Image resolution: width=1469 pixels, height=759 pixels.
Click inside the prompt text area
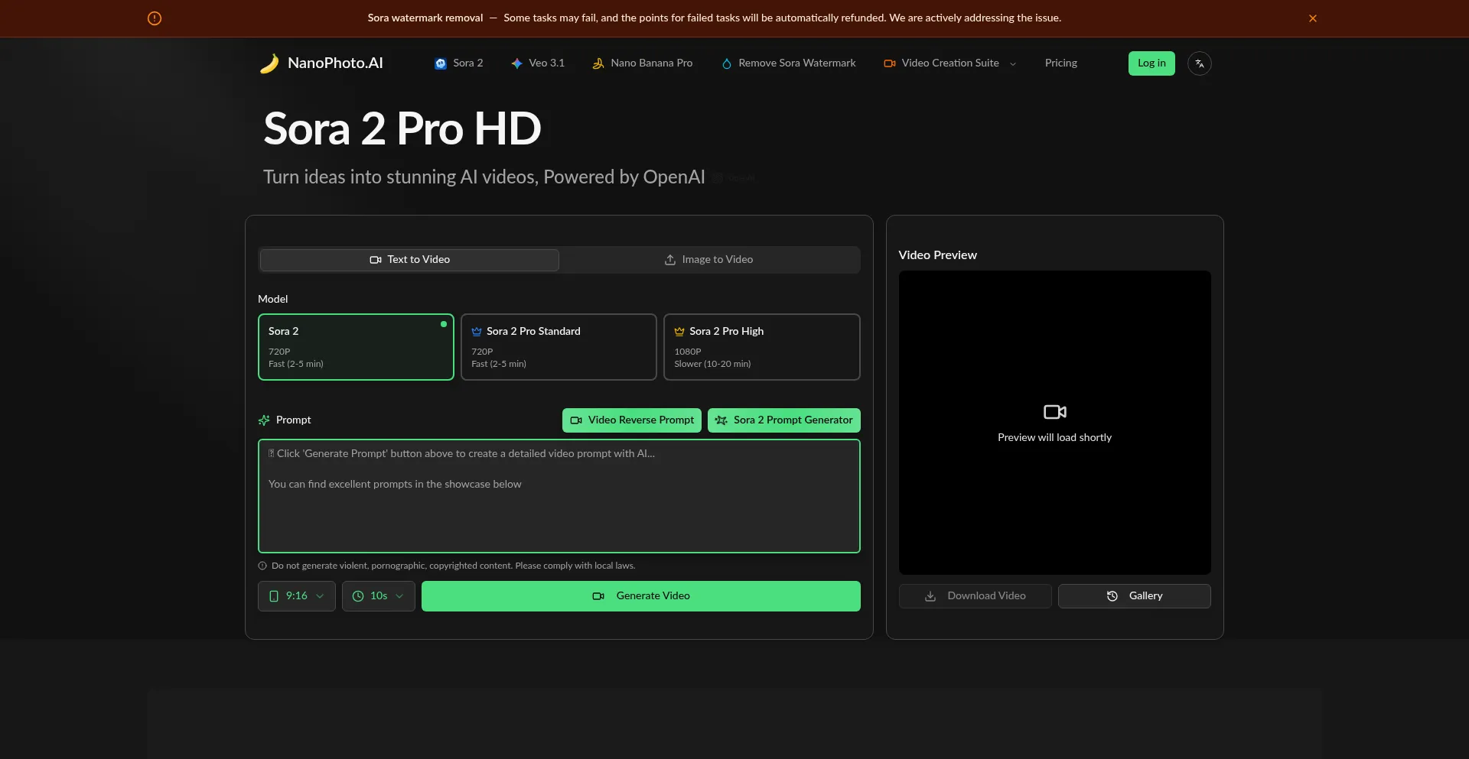tap(559, 512)
